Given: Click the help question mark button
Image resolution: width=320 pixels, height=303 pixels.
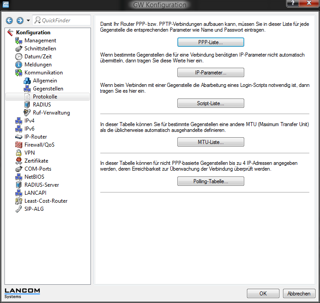Looking at the screenshot, I should pos(292,4).
